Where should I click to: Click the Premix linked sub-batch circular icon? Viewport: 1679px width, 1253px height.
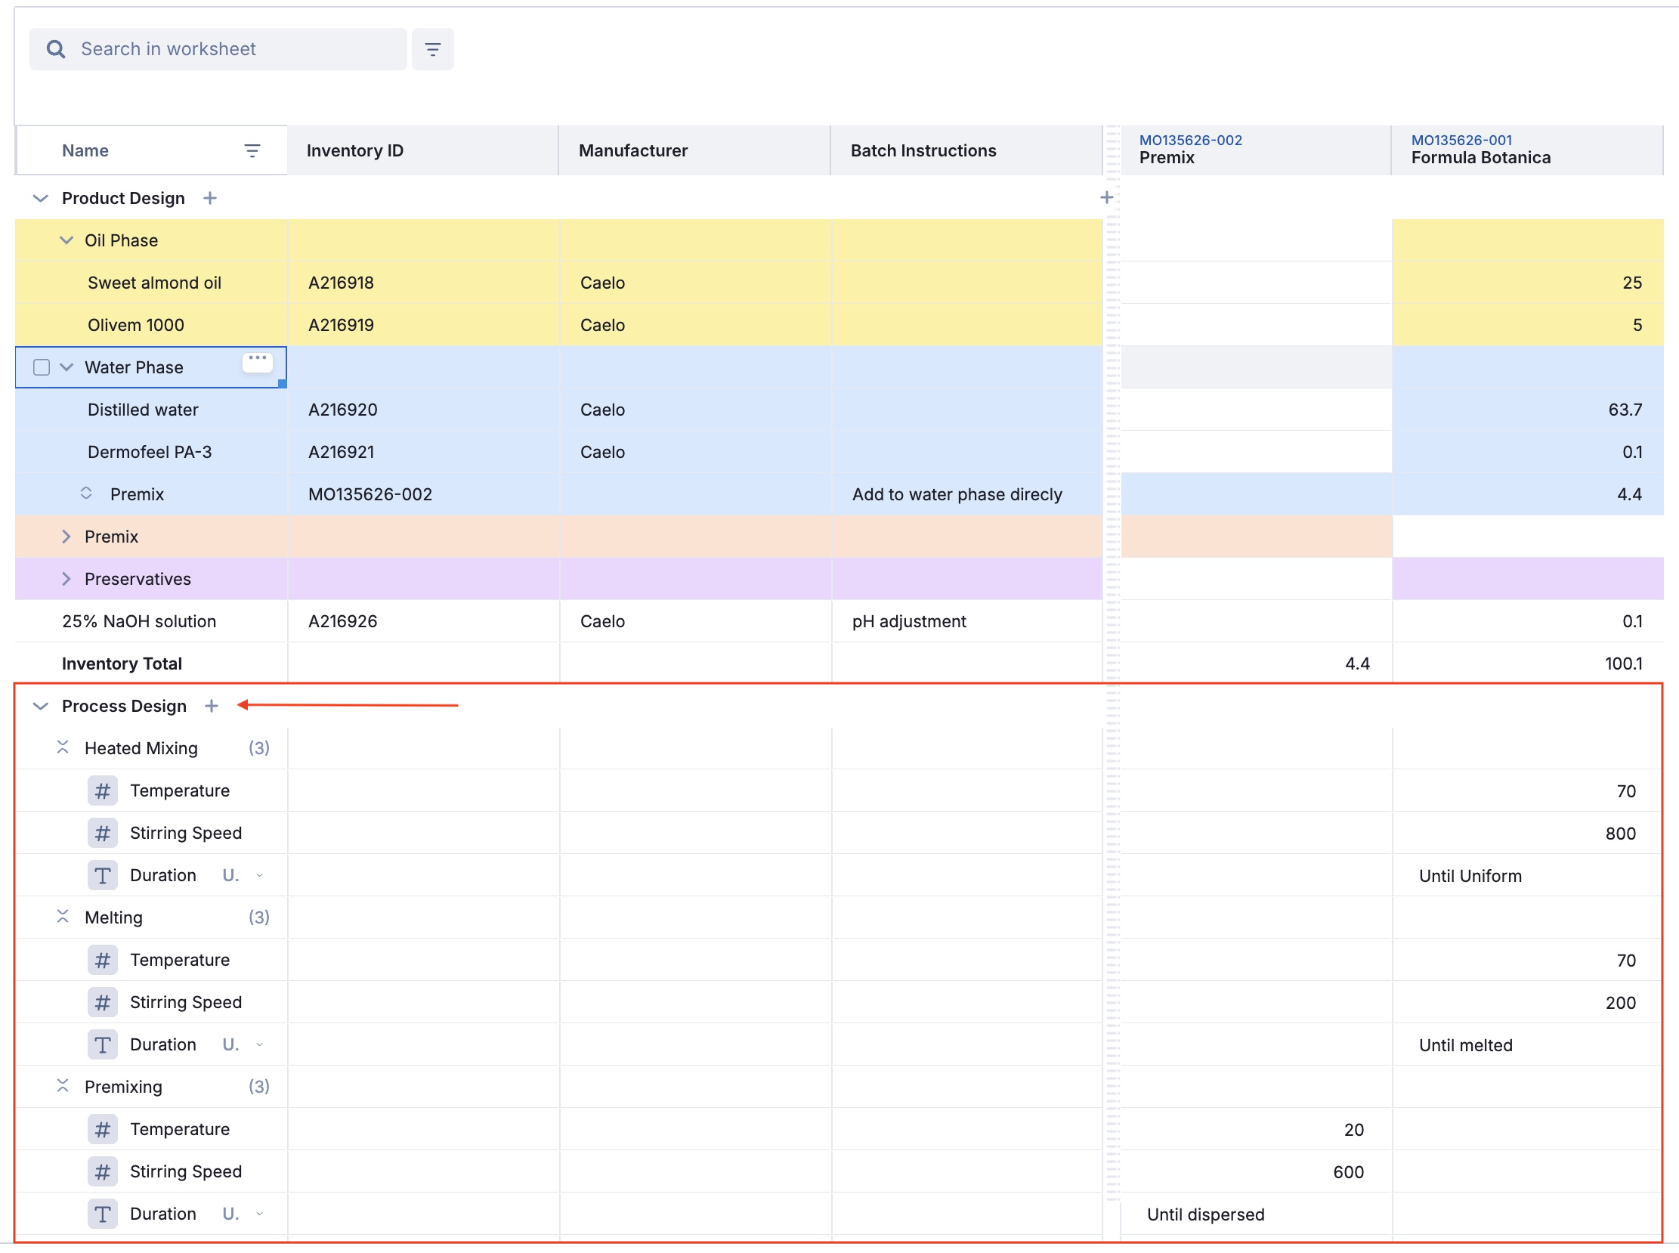click(x=86, y=493)
